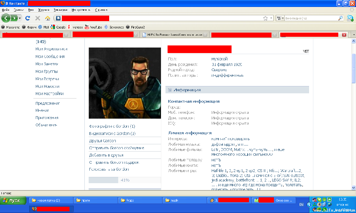Open the address bar history dropdown
Screen dimensions: 356x213
click(271, 18)
